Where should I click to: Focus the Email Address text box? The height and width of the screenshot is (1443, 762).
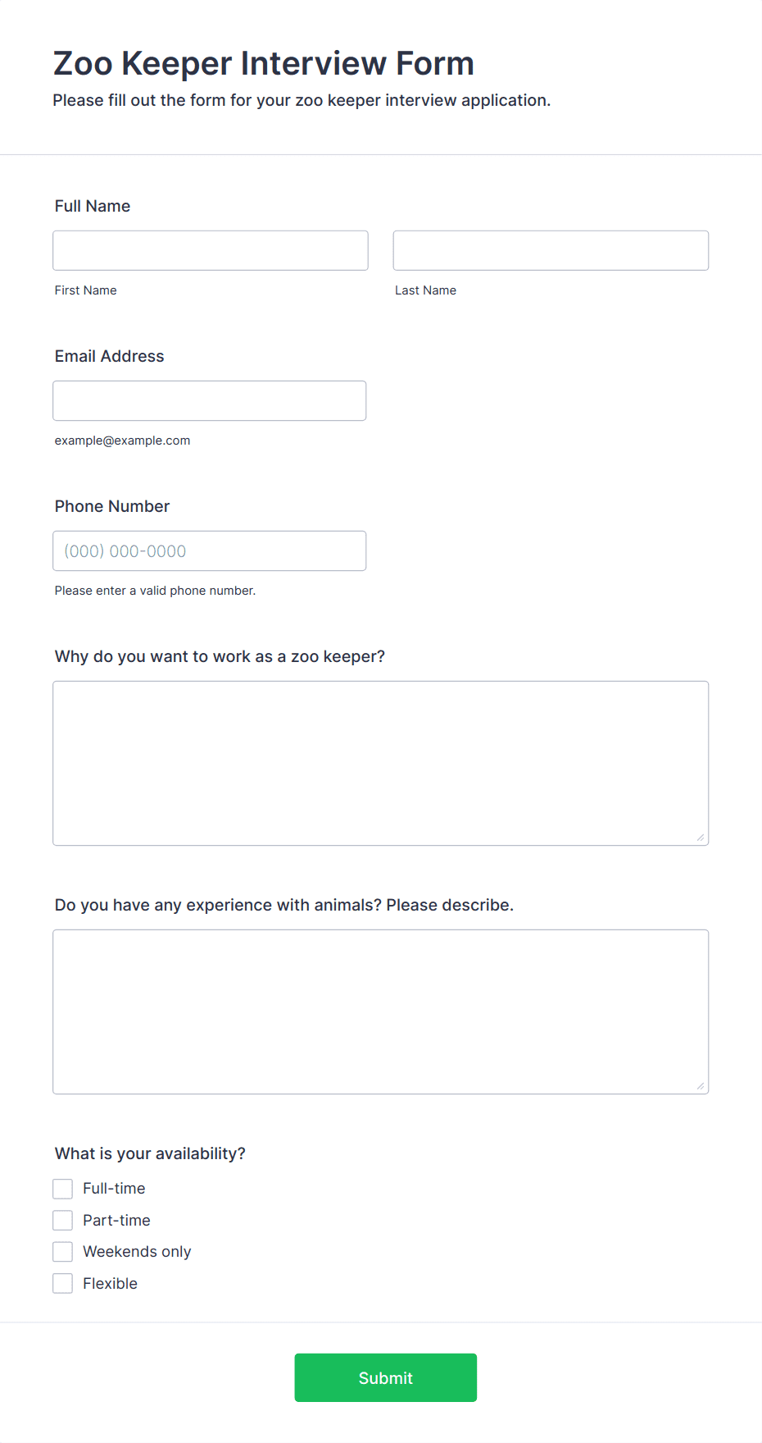pyautogui.click(x=210, y=400)
